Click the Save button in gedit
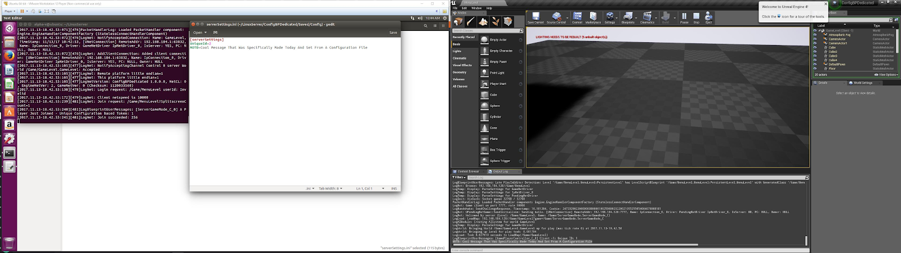 [x=393, y=33]
